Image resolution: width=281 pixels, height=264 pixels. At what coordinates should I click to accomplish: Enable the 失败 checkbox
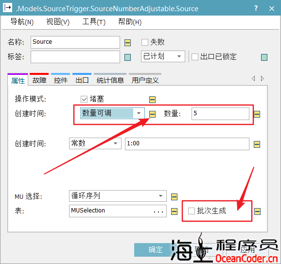tap(144, 42)
